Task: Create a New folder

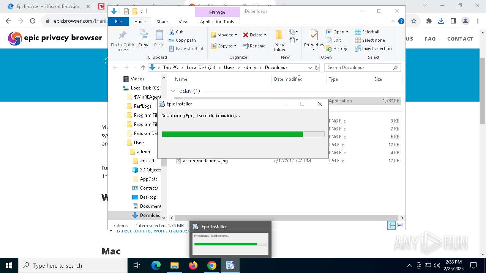Action: (279, 41)
